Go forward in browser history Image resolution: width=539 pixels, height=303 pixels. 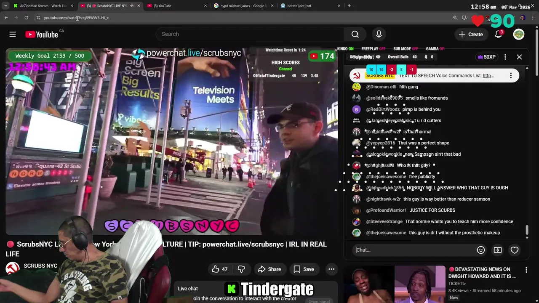click(x=16, y=18)
